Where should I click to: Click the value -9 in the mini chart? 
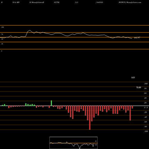click(x=96, y=141)
